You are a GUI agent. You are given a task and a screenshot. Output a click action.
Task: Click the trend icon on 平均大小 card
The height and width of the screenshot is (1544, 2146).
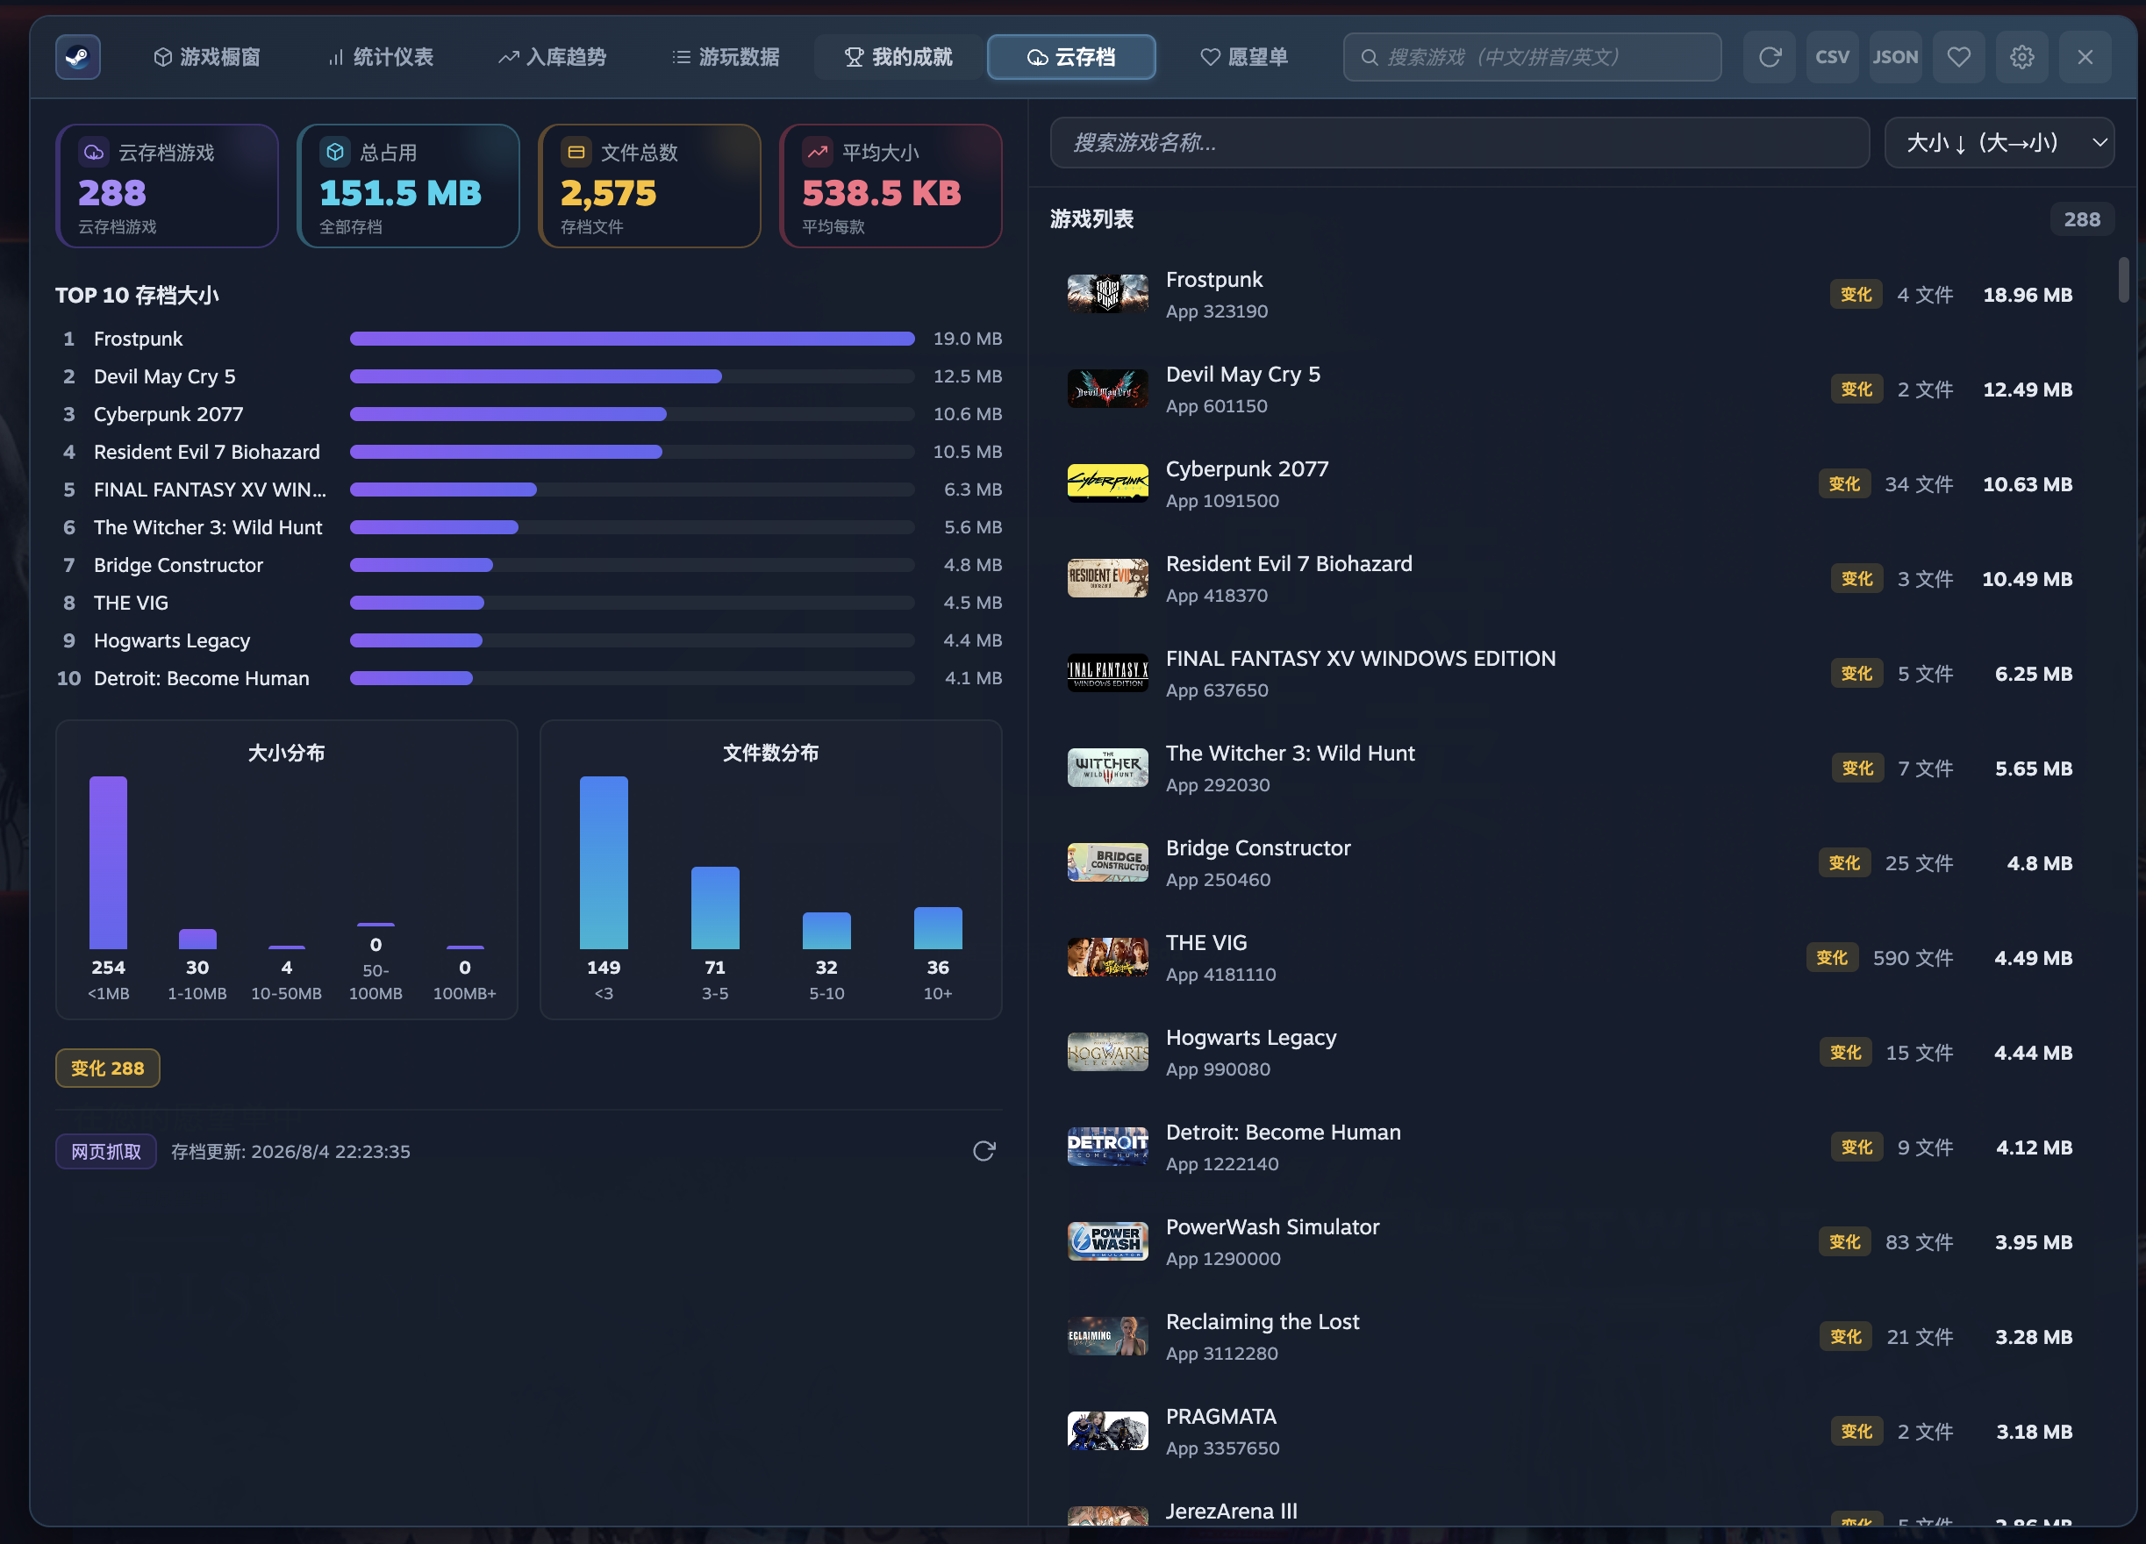818,152
